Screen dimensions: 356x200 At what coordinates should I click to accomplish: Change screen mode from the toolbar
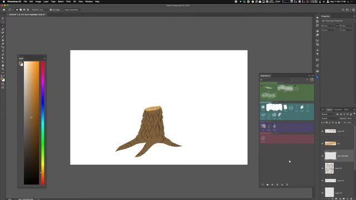3,87
